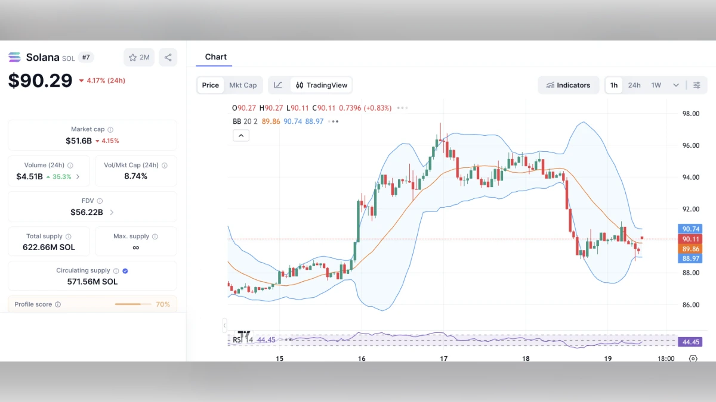The height and width of the screenshot is (402, 716).
Task: Click the chart reset icon near 18:00
Action: pyautogui.click(x=693, y=359)
